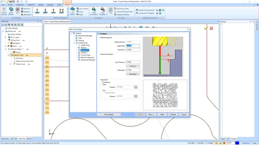Toggle the Same As Start checkbox
259x145 pixels.
coord(104,93)
